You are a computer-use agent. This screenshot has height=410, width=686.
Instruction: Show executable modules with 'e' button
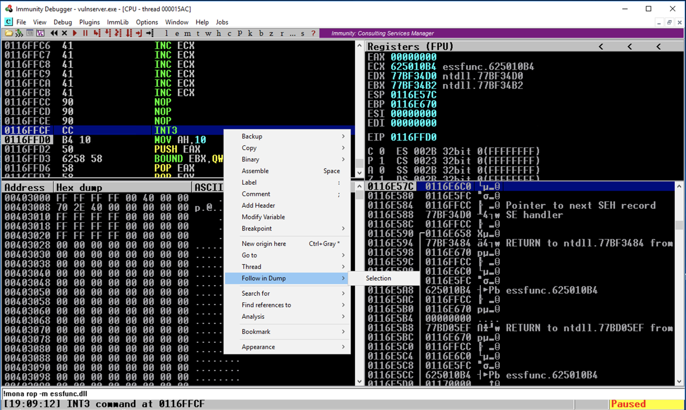[x=177, y=34]
